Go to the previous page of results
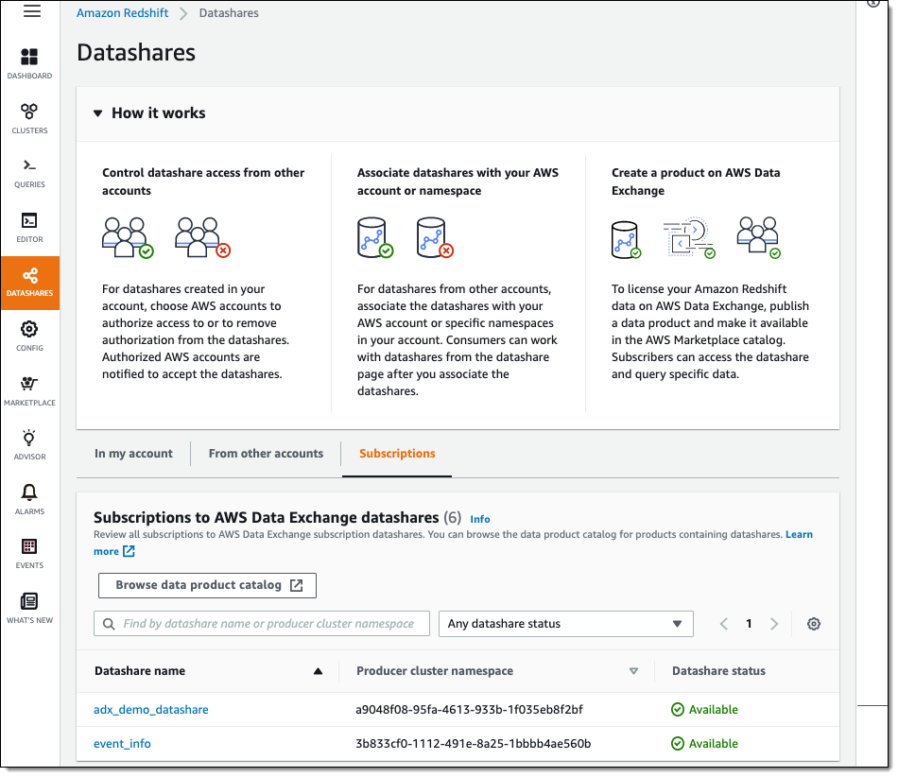 [724, 624]
